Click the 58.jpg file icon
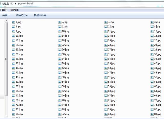164x119 pixels. 60,87
